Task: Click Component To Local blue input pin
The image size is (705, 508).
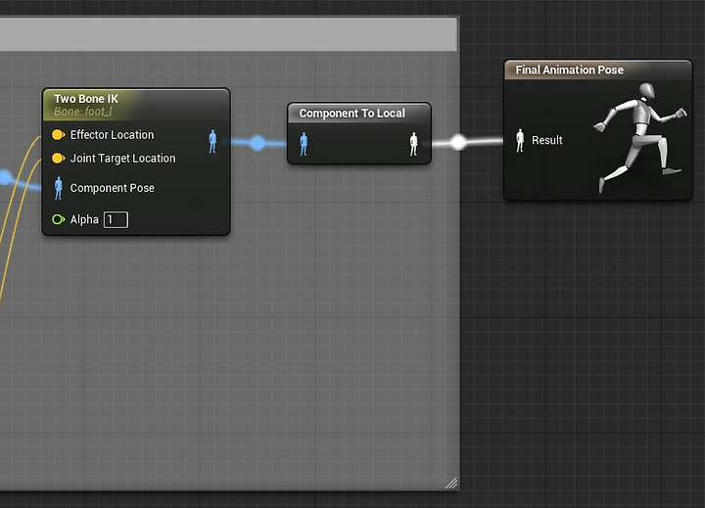Action: [x=304, y=144]
